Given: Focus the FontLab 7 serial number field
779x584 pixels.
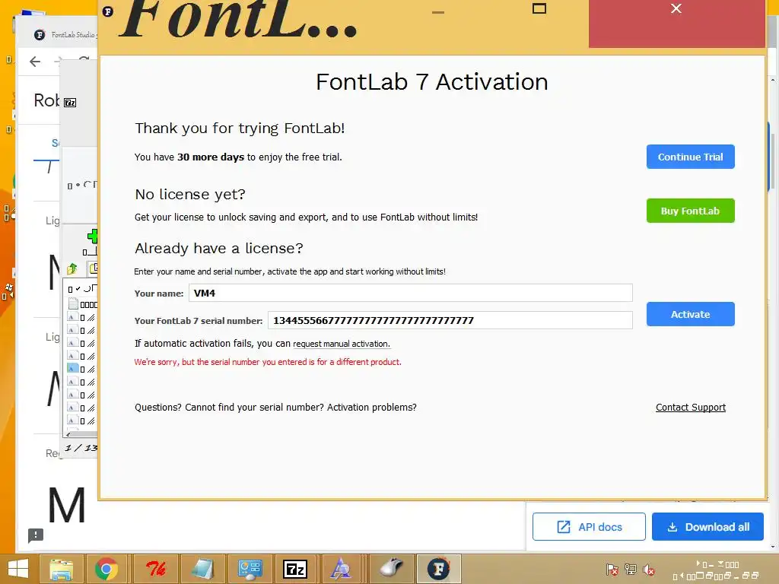Looking at the screenshot, I should pyautogui.click(x=450, y=320).
